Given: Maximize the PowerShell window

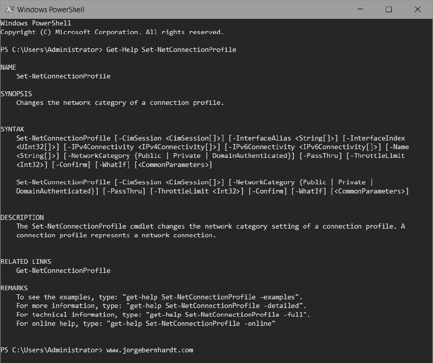Looking at the screenshot, I should pos(388,9).
